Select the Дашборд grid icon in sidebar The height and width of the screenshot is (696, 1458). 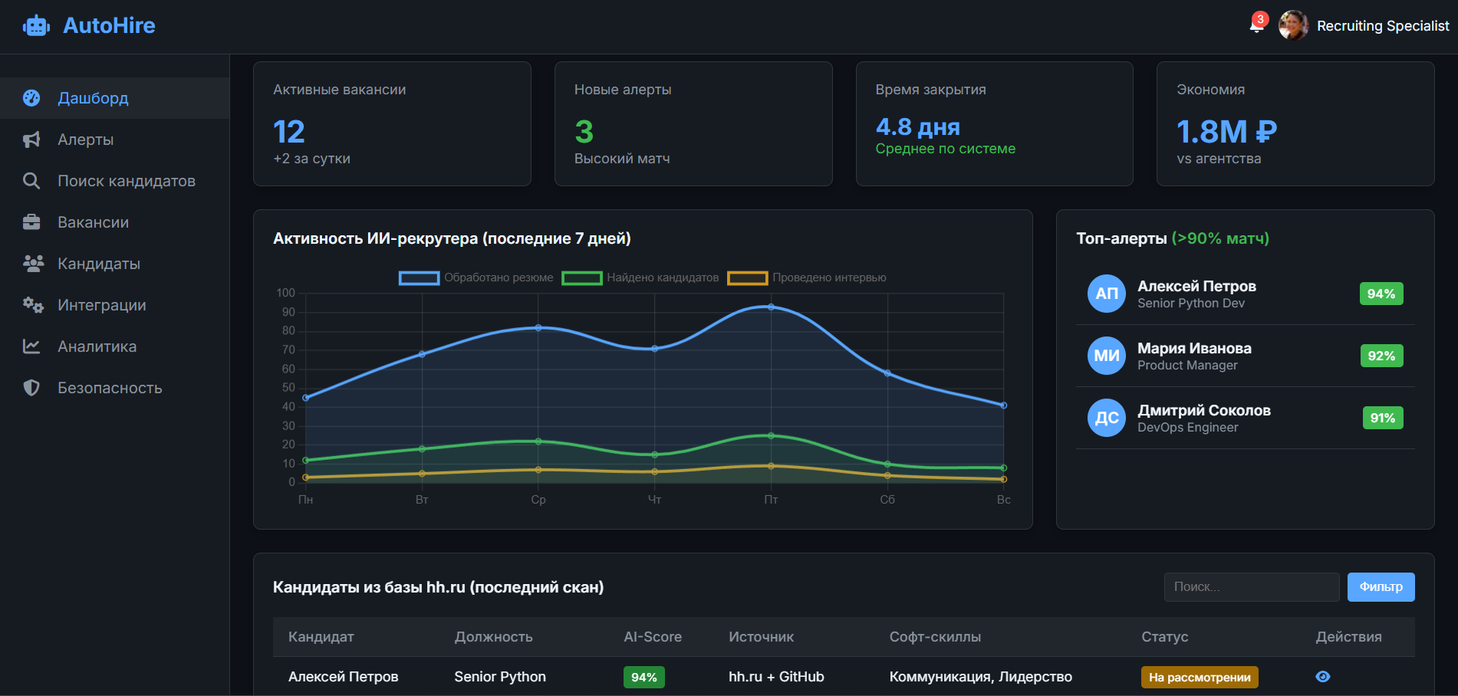point(31,98)
